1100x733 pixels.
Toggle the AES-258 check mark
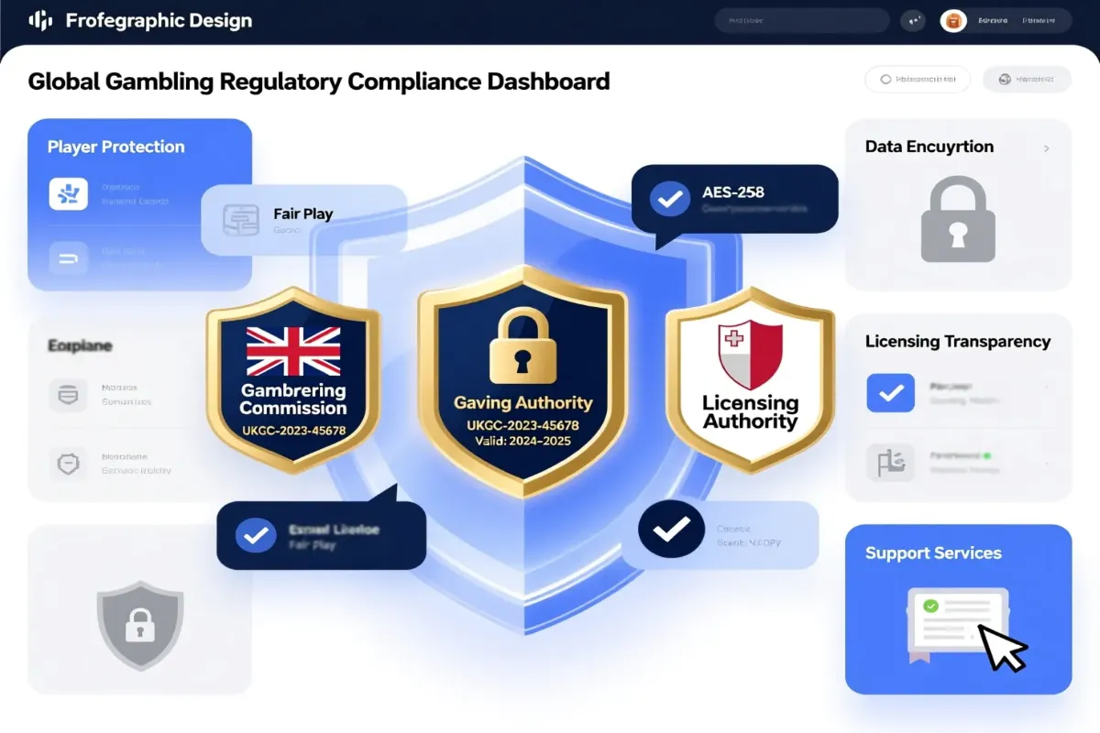point(669,200)
